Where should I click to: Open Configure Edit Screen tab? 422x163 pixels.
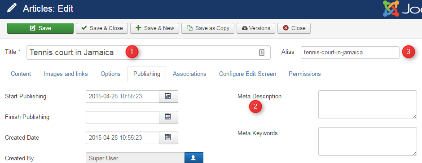click(x=248, y=74)
